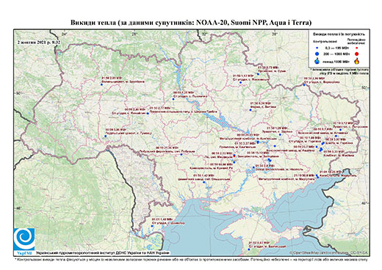
Task: Select blue marker near Суми
Action: (258, 74)
